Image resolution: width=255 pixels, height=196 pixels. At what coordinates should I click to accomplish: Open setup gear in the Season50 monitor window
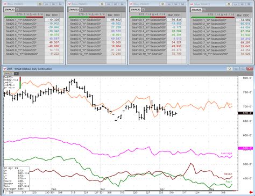pos(102,4)
